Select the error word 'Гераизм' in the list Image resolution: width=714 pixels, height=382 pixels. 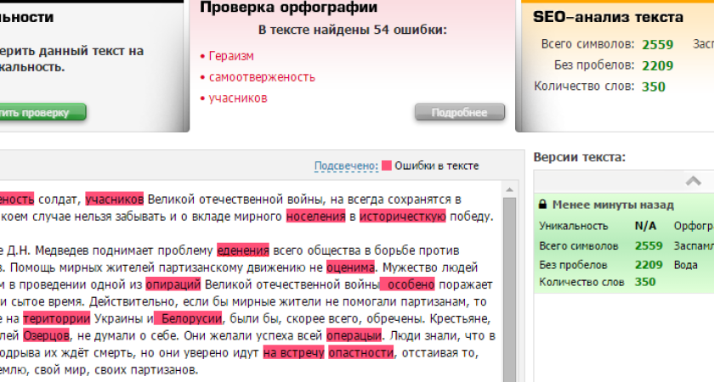(x=231, y=56)
